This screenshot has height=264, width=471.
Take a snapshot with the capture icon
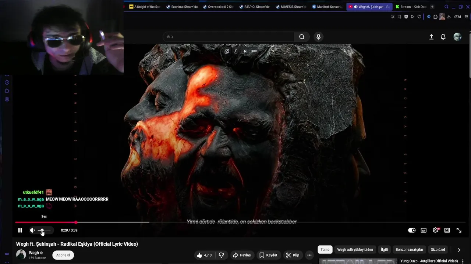pos(399,16)
